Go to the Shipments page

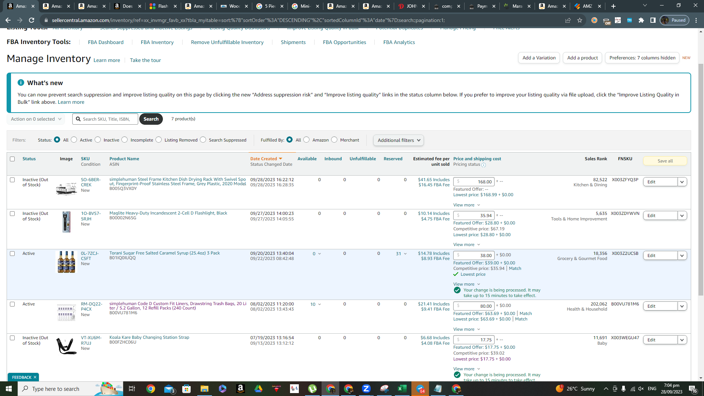coord(293,42)
